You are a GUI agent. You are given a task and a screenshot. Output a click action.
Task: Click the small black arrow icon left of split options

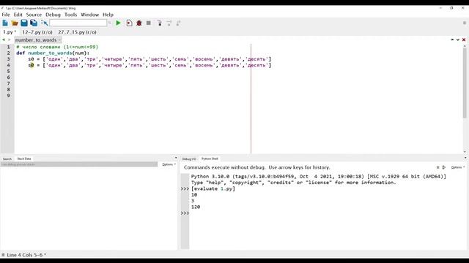point(452,39)
